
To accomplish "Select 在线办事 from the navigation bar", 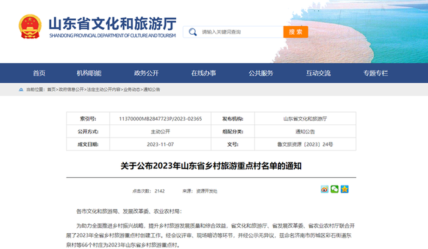I will pyautogui.click(x=204, y=73).
